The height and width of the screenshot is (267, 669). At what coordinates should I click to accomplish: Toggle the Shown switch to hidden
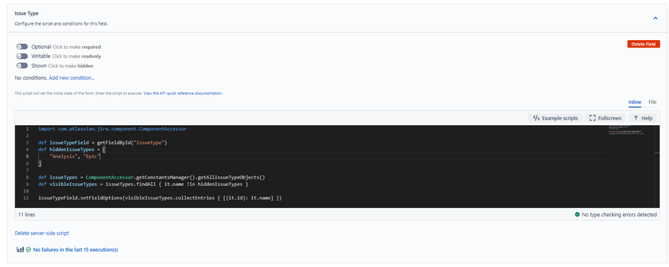click(22, 66)
